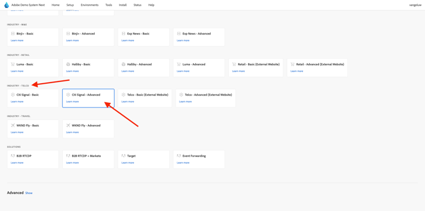The width and height of the screenshot is (425, 211).
Task: Click the SOLUTIONS section heading
Action: [x=14, y=147]
